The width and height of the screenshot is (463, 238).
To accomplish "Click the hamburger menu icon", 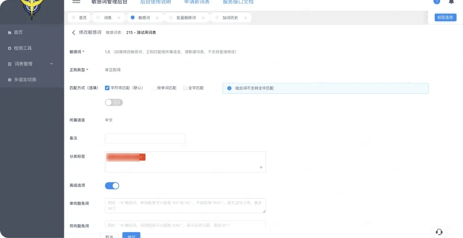I will [x=76, y=2].
